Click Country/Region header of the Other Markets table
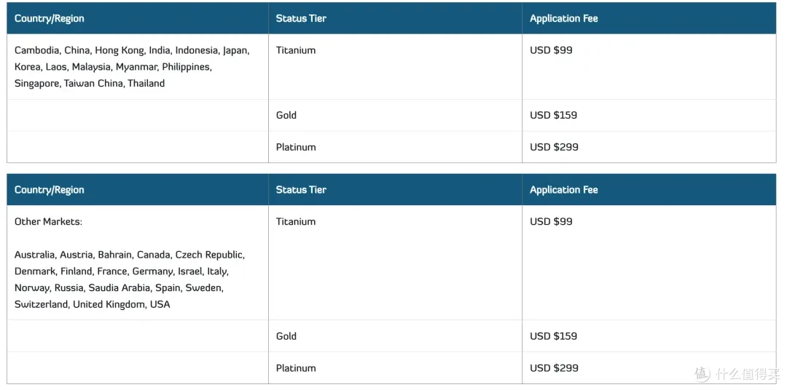 [x=50, y=190]
